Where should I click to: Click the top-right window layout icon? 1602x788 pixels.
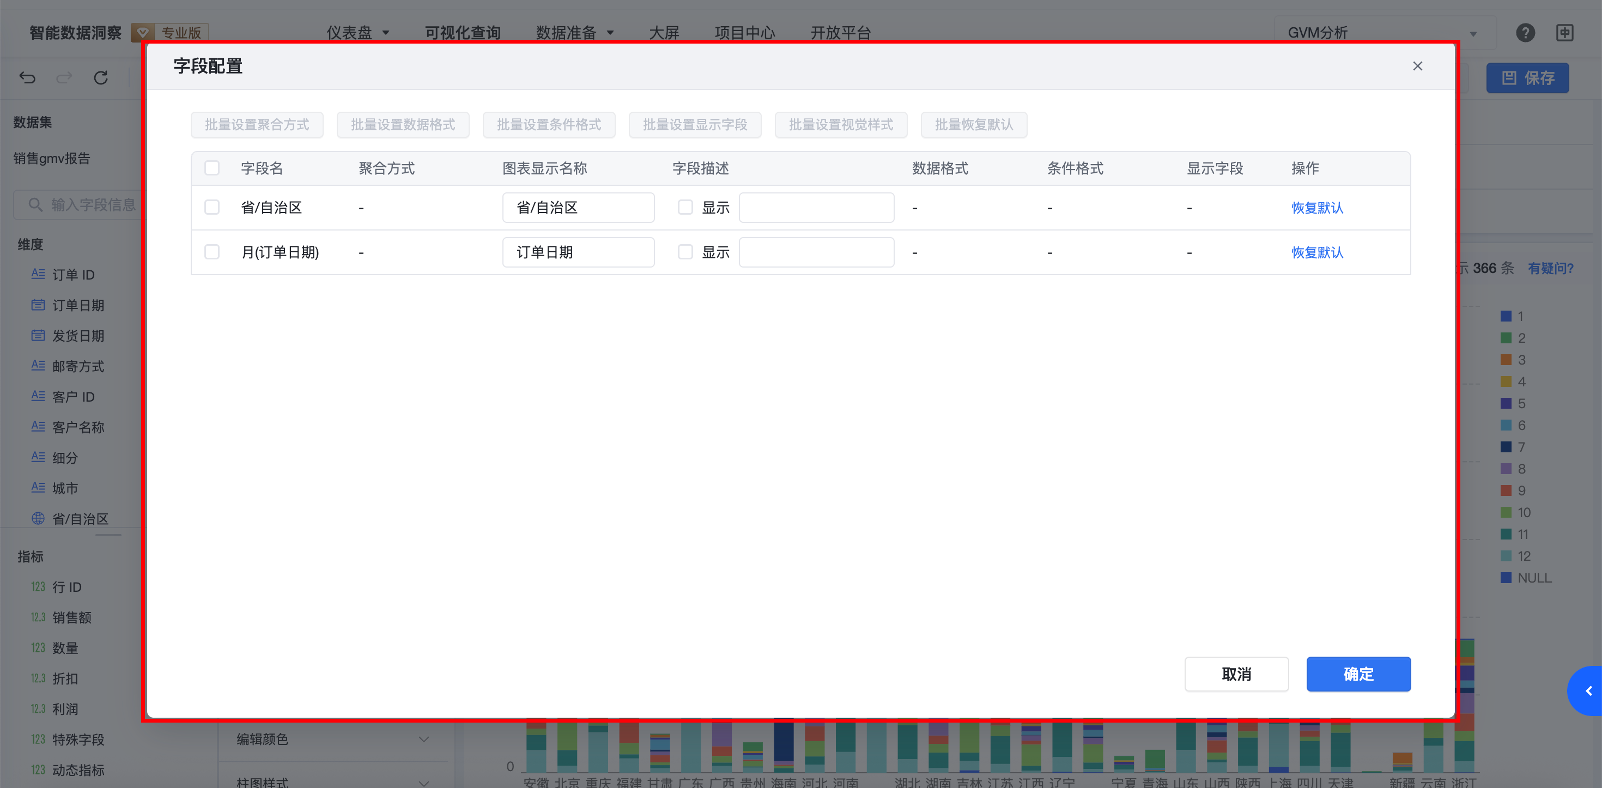click(x=1565, y=33)
